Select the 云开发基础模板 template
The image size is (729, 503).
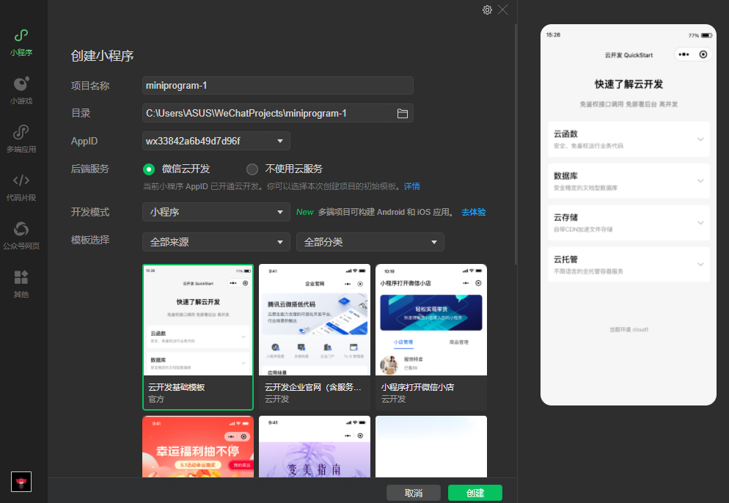[x=198, y=337]
